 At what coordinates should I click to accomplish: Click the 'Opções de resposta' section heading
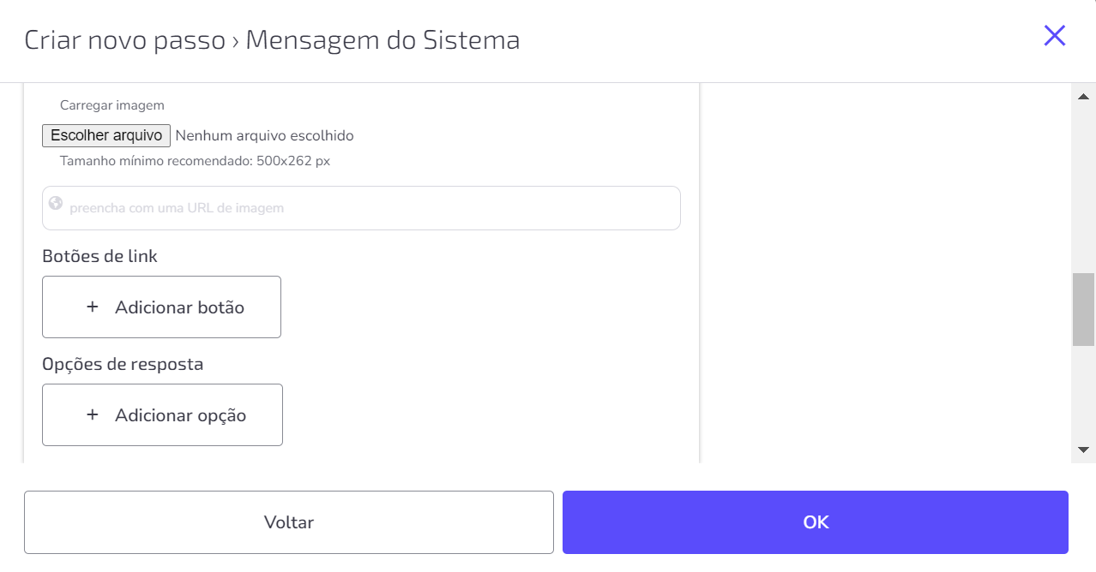(123, 364)
